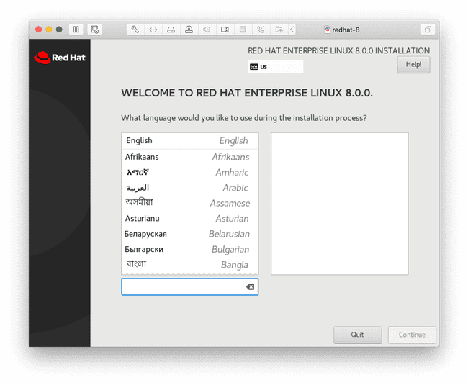Click the window resize icon at top right

428,30
